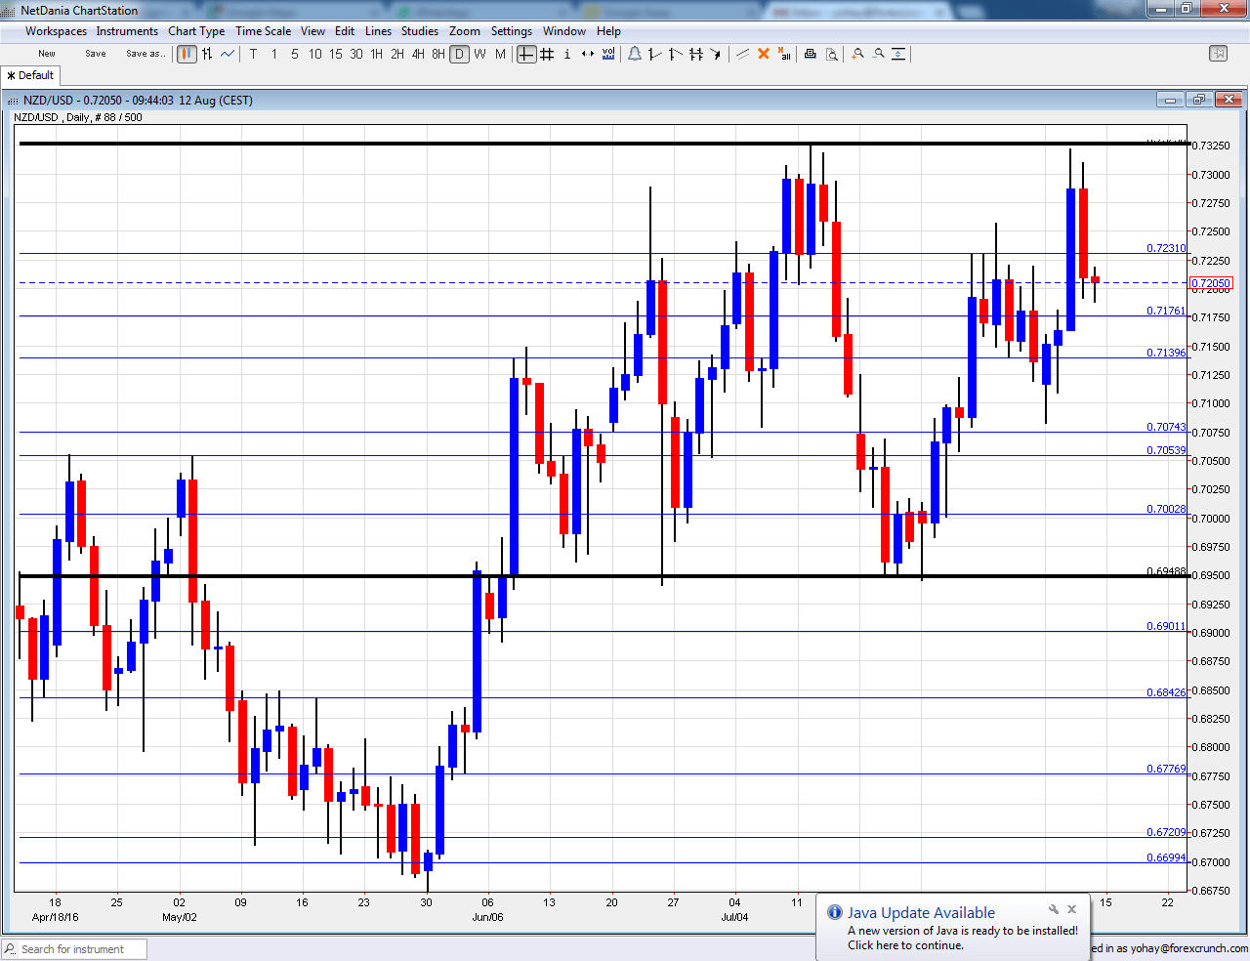This screenshot has width=1250, height=961.
Task: Switch to the Default workspace tab
Action: point(30,75)
